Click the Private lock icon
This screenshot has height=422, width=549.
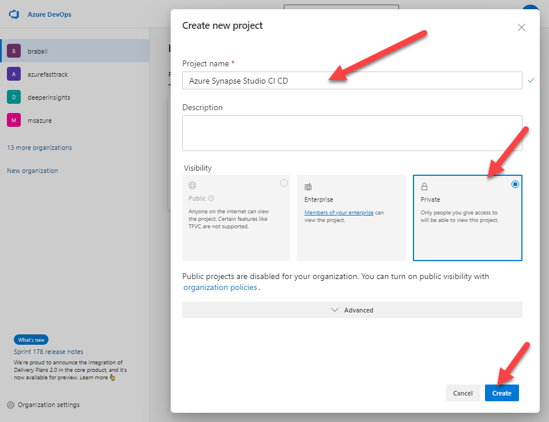[424, 187]
